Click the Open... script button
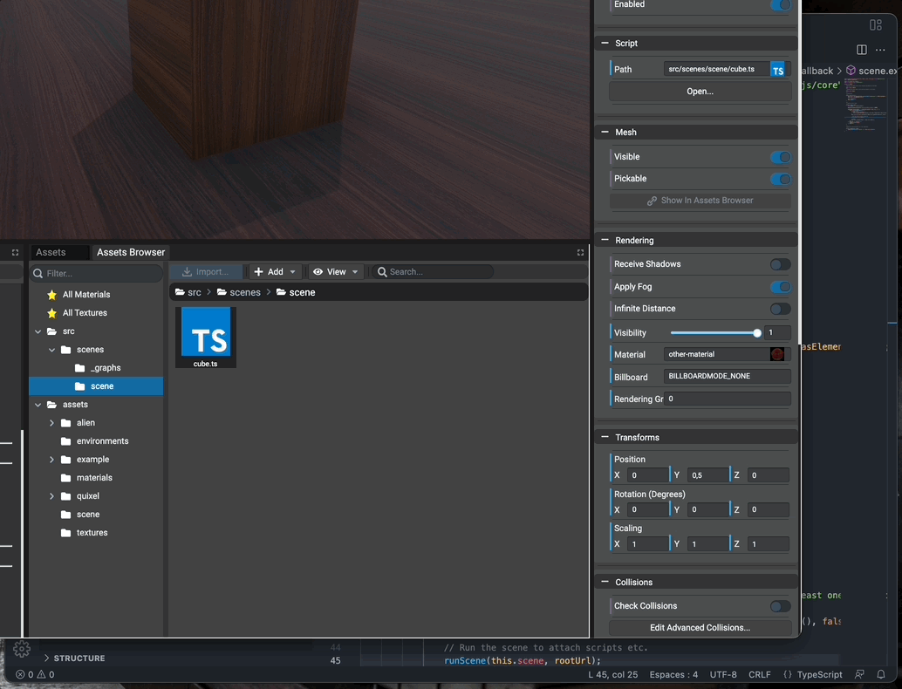The image size is (902, 689). (x=700, y=92)
